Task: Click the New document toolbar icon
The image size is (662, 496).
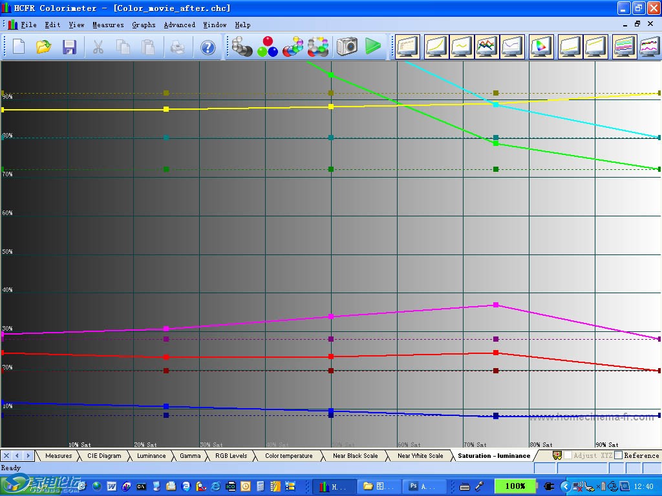Action: tap(19, 47)
